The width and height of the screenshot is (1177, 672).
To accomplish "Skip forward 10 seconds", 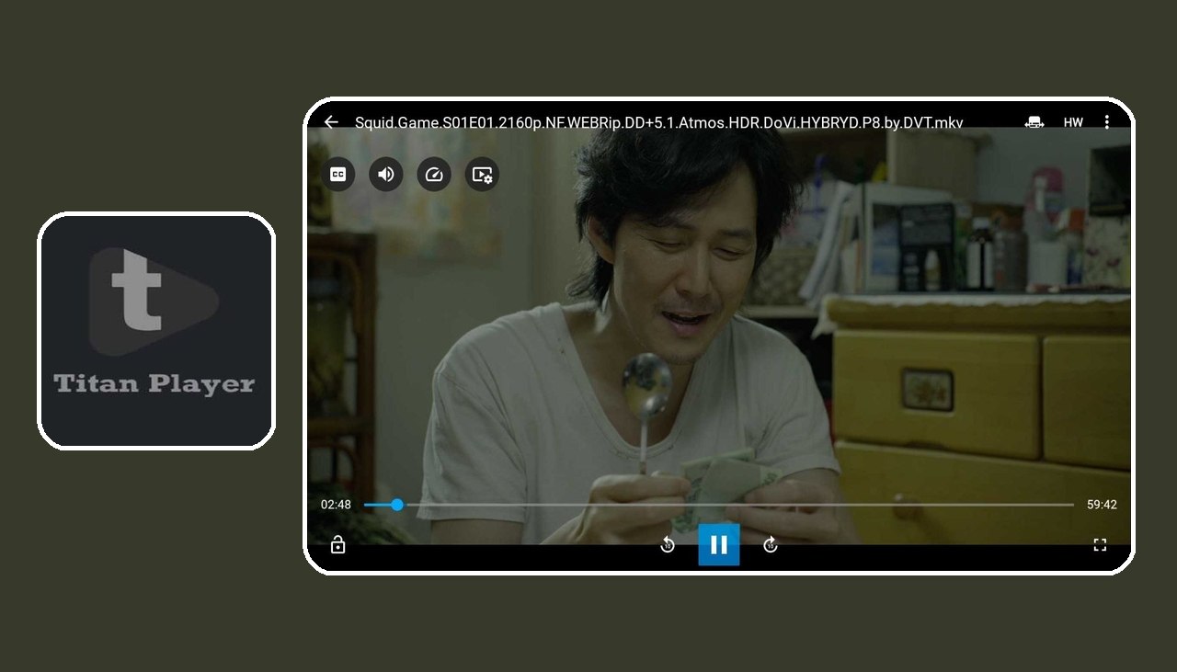I will pyautogui.click(x=771, y=545).
